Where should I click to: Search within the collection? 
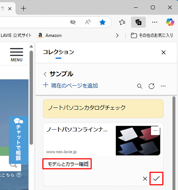tap(140, 86)
